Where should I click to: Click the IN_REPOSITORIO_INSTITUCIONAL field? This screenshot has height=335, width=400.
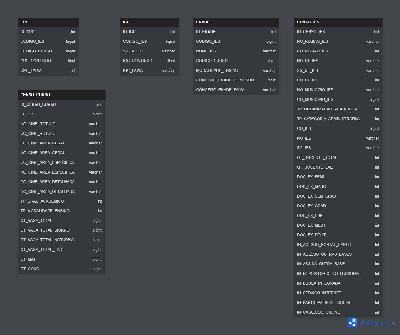pos(338,274)
